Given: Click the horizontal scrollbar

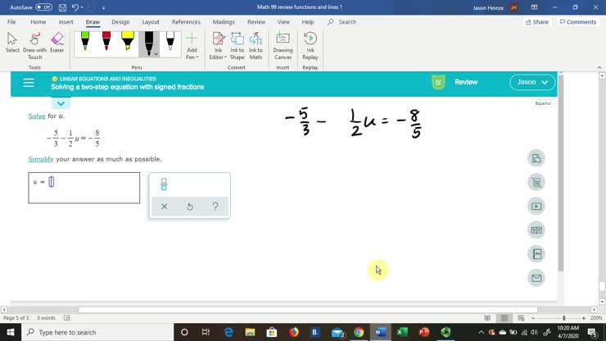Looking at the screenshot, I should (x=308, y=310).
